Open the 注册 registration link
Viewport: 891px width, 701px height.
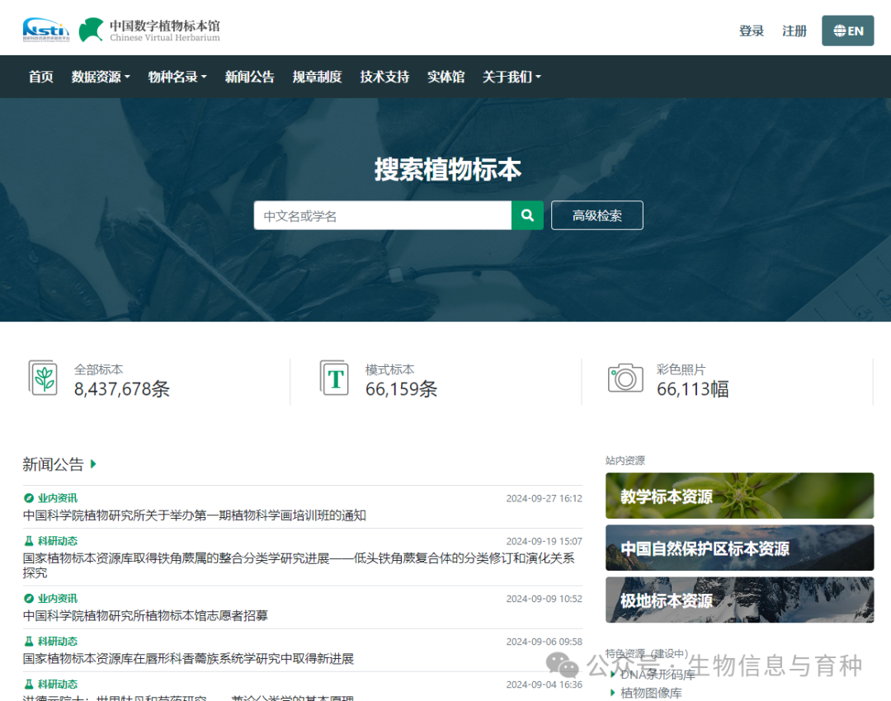tap(794, 30)
